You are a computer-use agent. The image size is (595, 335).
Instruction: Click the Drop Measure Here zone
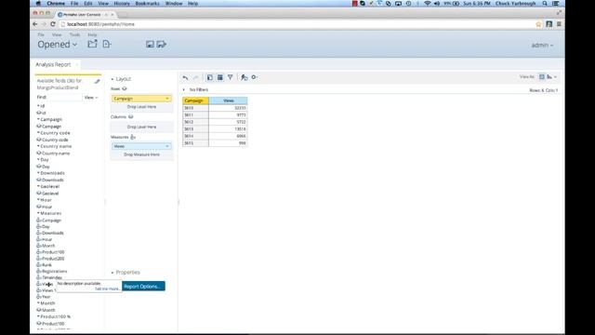pos(141,155)
